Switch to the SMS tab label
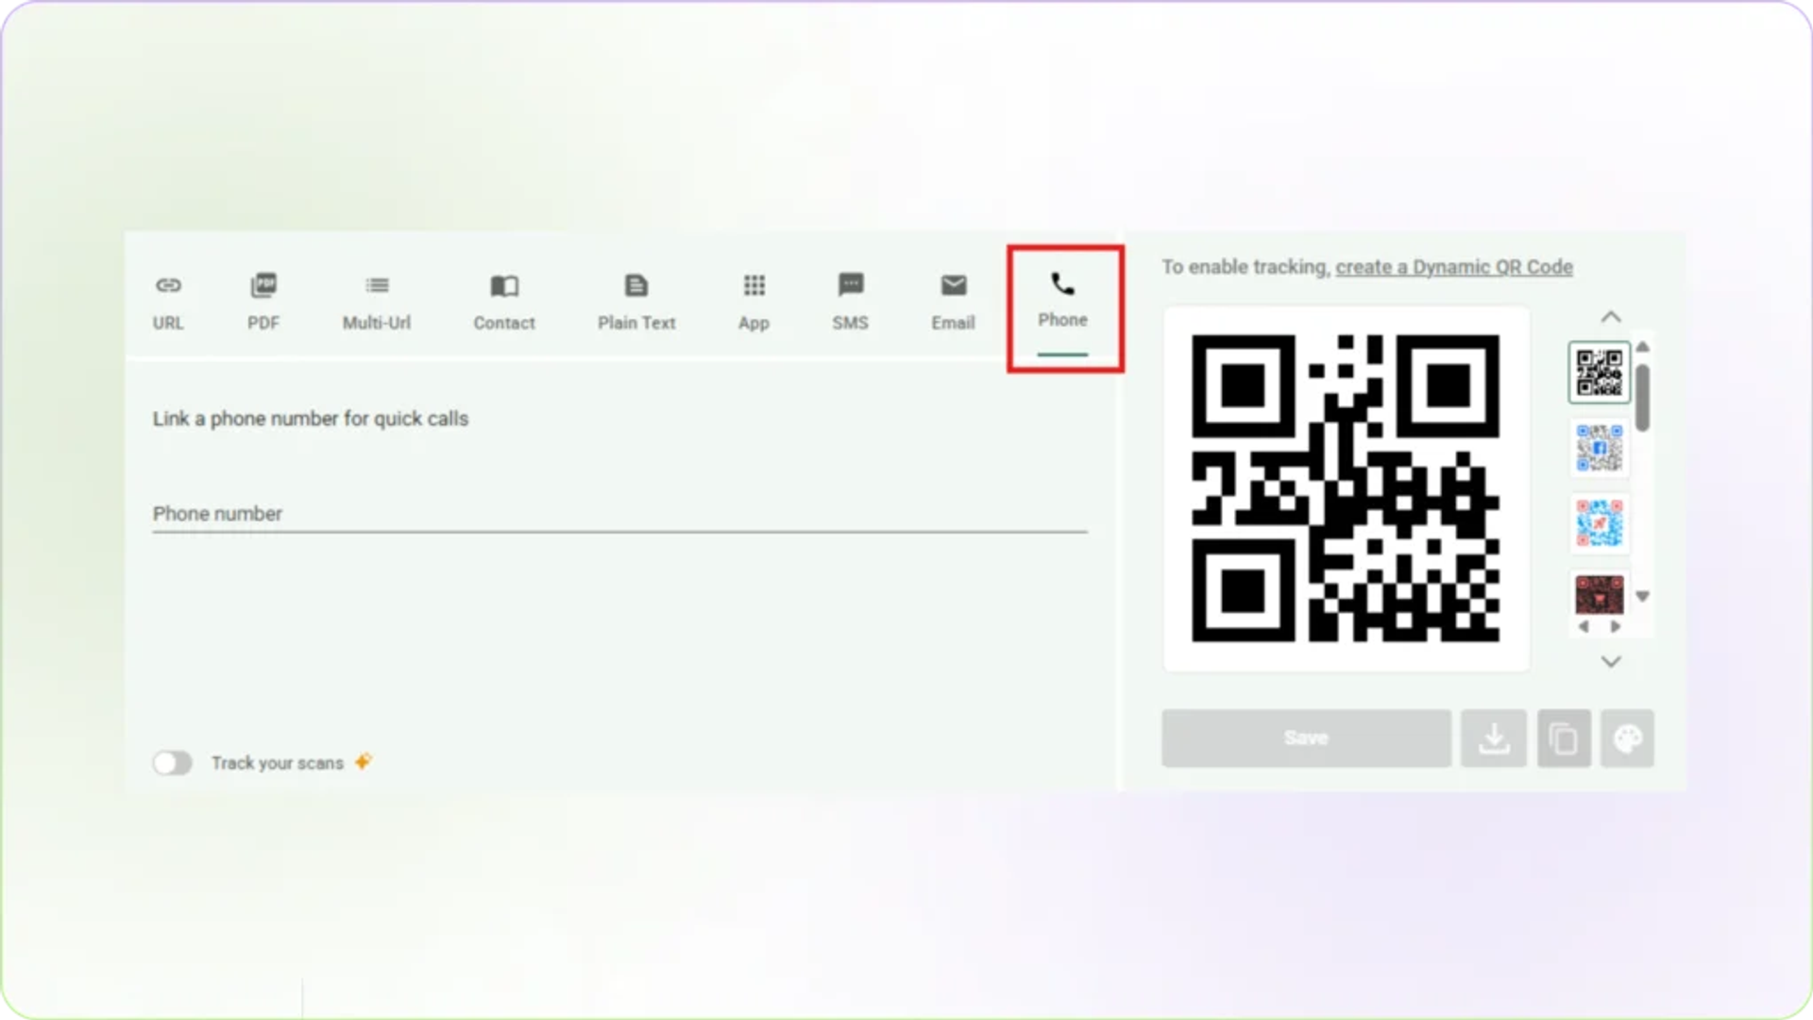This screenshot has width=1813, height=1020. [x=850, y=323]
